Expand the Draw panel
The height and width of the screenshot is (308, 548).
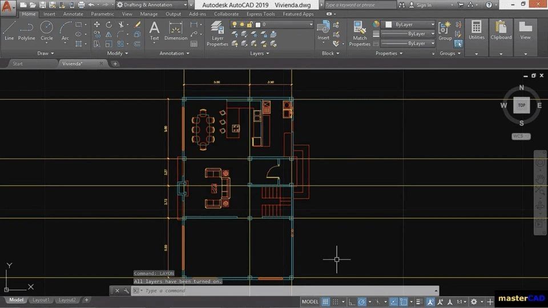(x=46, y=54)
